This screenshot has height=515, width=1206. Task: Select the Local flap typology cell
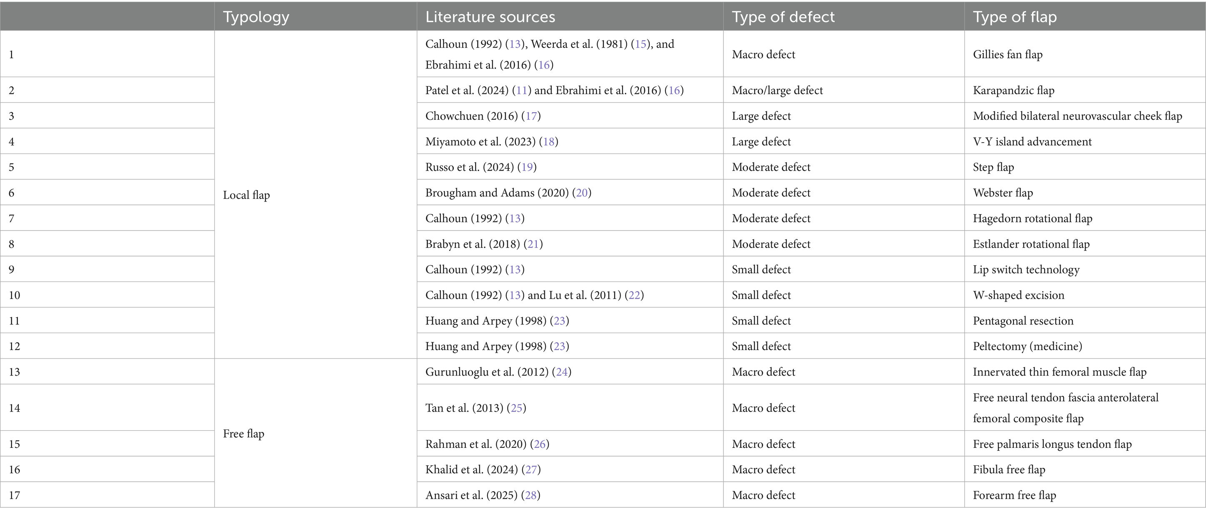[x=246, y=196]
